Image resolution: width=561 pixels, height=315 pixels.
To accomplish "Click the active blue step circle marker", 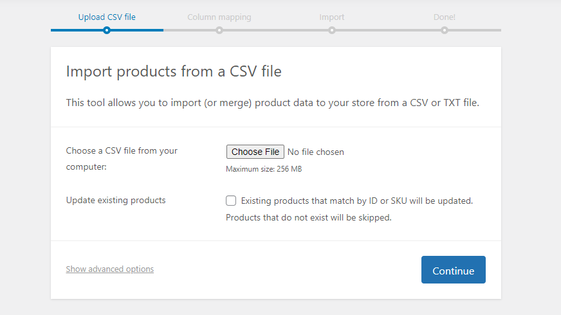I will pyautogui.click(x=107, y=30).
